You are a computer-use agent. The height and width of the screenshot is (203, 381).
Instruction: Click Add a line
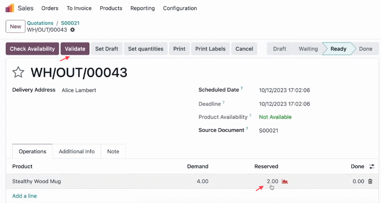point(24,196)
